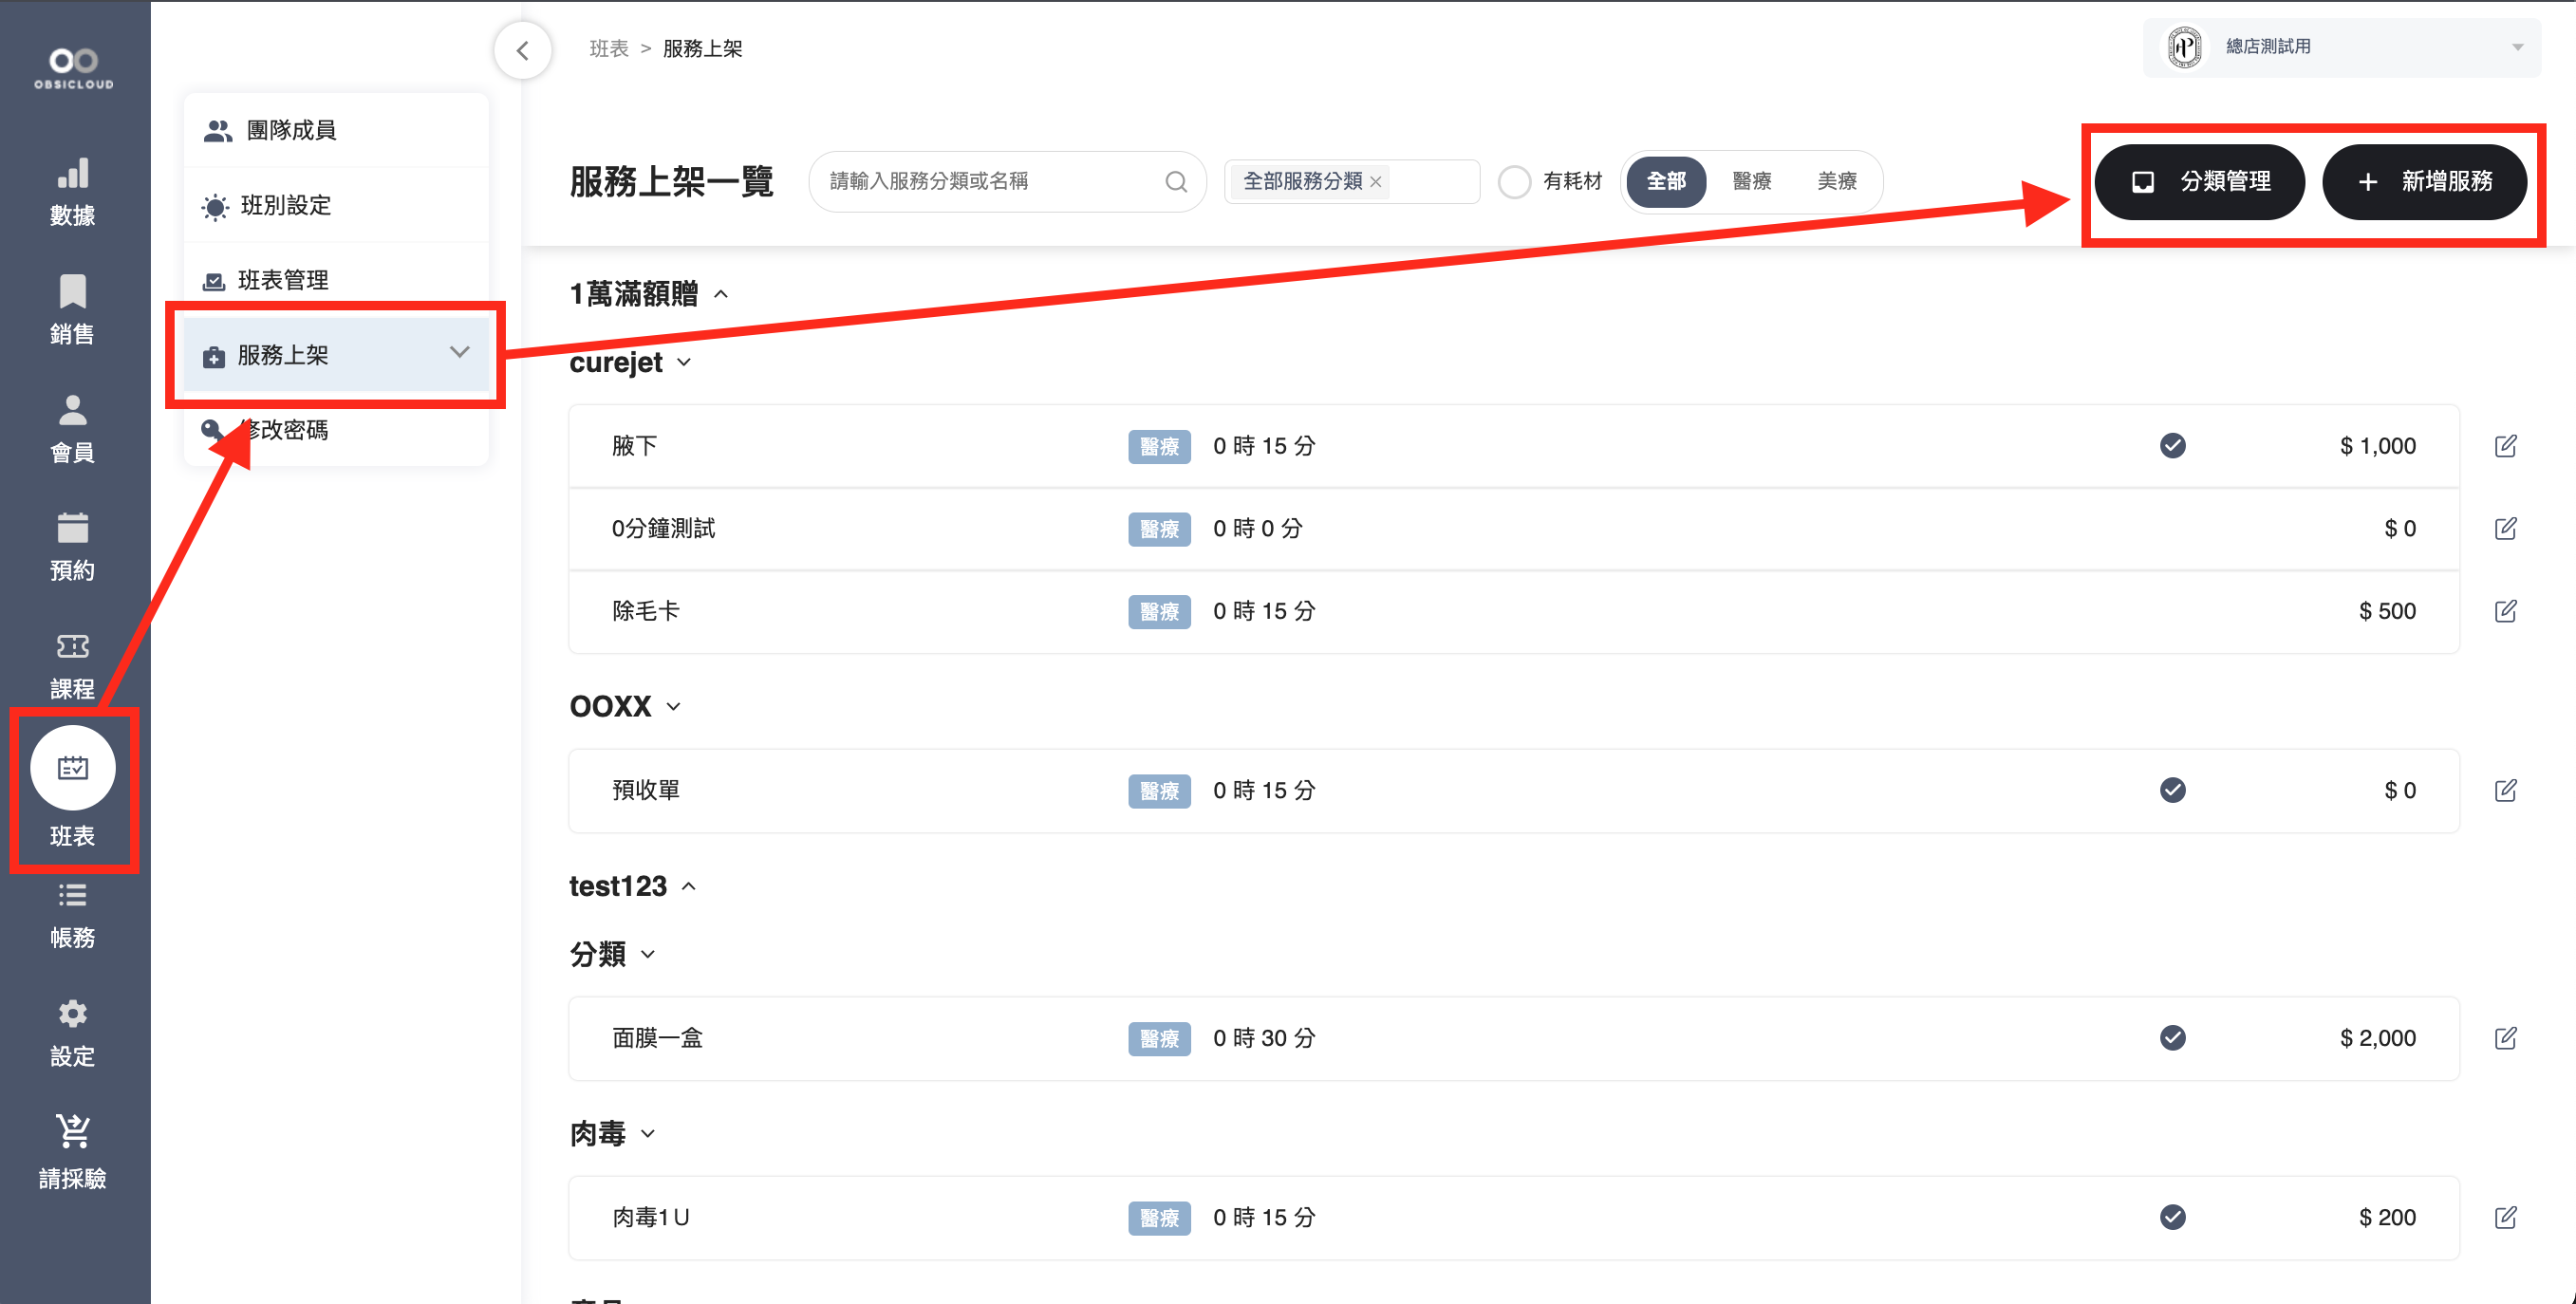Click edit icon for 腋下 service row
2576x1304 pixels.
pyautogui.click(x=2504, y=446)
